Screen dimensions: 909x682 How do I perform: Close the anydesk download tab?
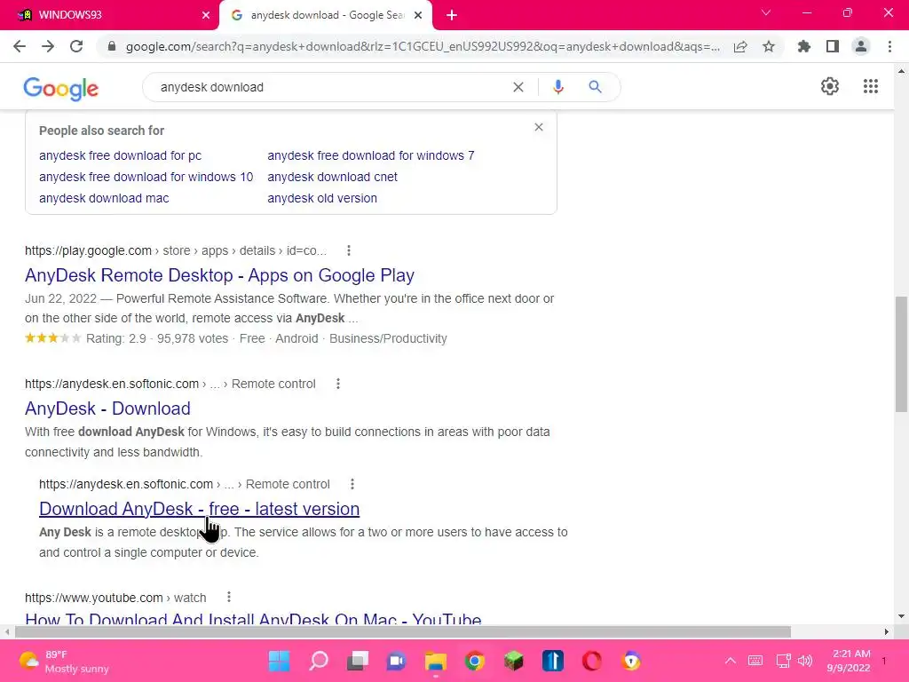click(418, 15)
